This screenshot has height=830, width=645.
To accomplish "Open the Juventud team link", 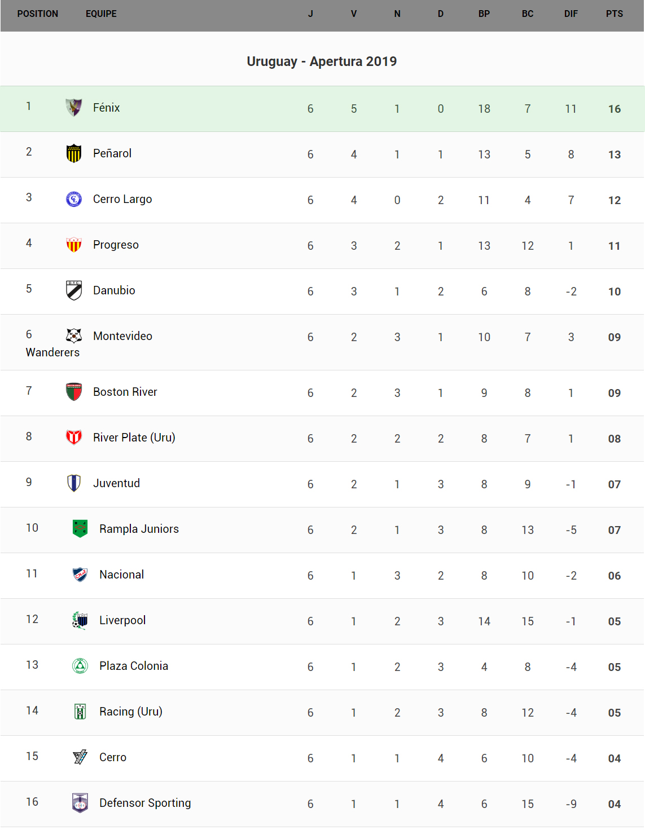I will click(x=116, y=483).
